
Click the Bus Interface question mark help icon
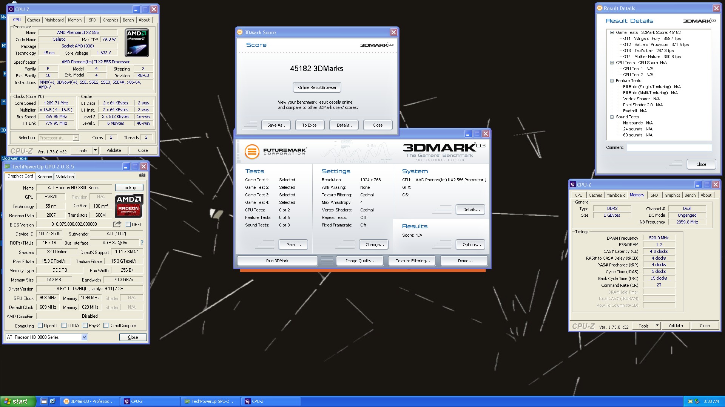[142, 243]
